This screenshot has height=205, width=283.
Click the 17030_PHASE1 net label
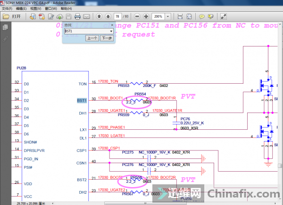point(111,127)
